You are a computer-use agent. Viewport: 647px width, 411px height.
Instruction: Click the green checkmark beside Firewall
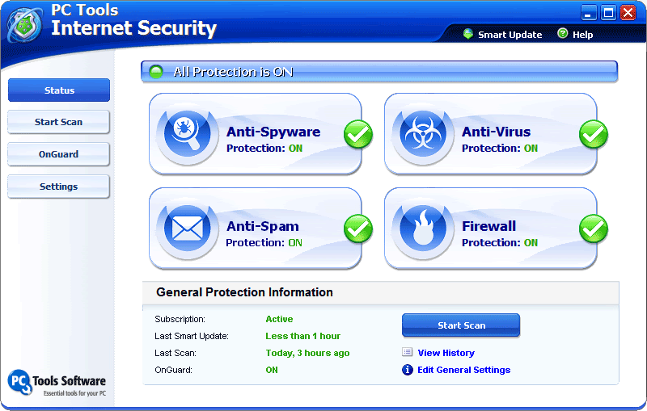594,229
